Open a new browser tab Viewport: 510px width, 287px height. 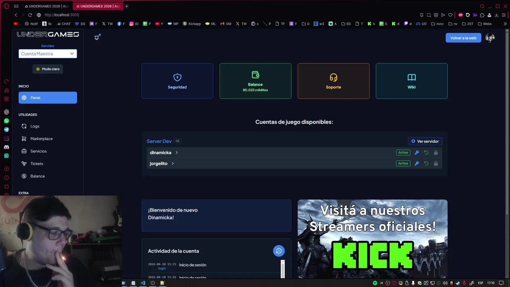tap(127, 6)
